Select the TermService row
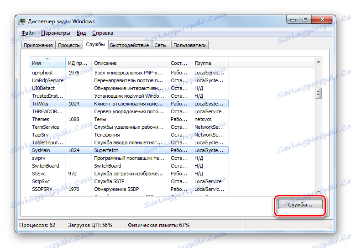 click(x=129, y=127)
